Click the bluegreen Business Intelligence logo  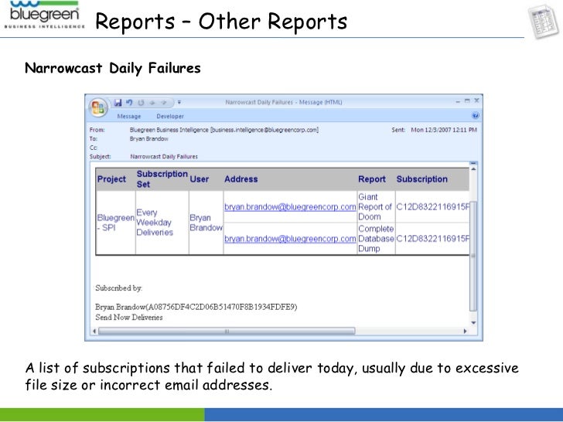click(x=44, y=15)
